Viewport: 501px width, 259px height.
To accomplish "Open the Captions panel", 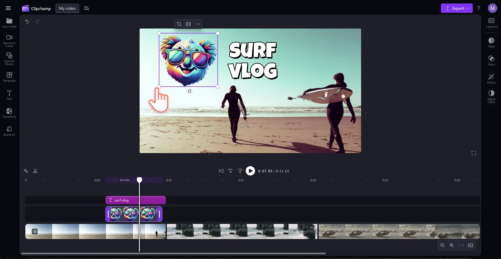I will [491, 23].
